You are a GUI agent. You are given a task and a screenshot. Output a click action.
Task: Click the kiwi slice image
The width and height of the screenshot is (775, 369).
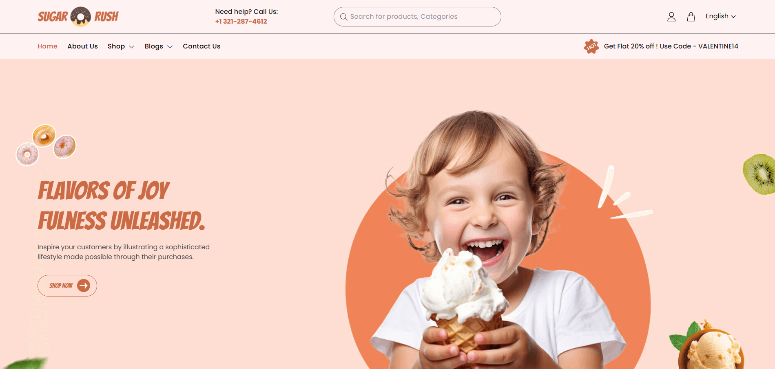click(759, 174)
